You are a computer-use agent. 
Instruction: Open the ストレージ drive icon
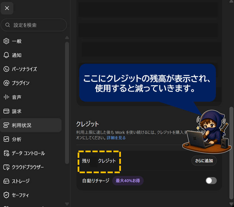click(x=6, y=181)
